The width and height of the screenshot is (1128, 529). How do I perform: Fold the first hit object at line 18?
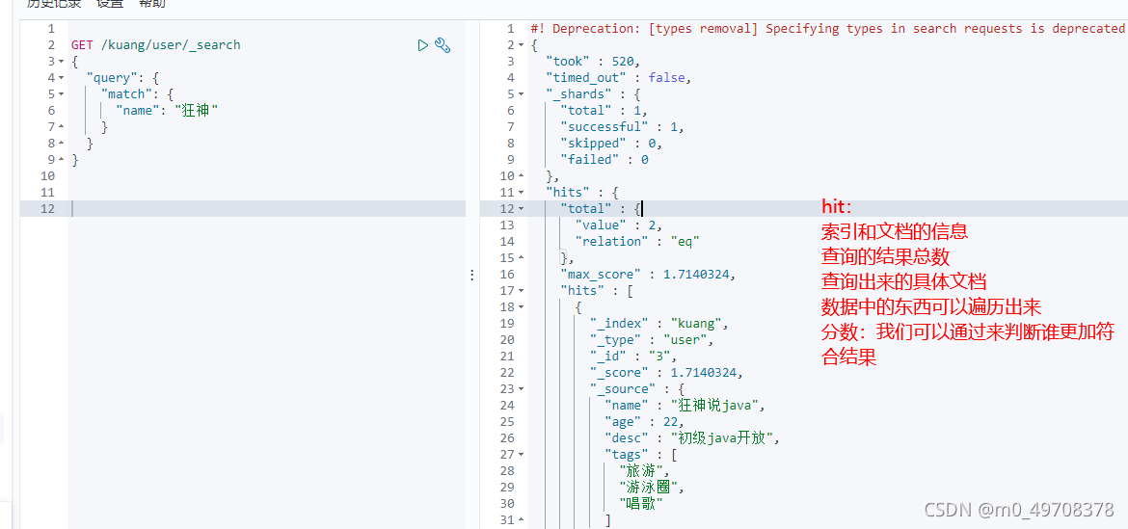(x=522, y=307)
